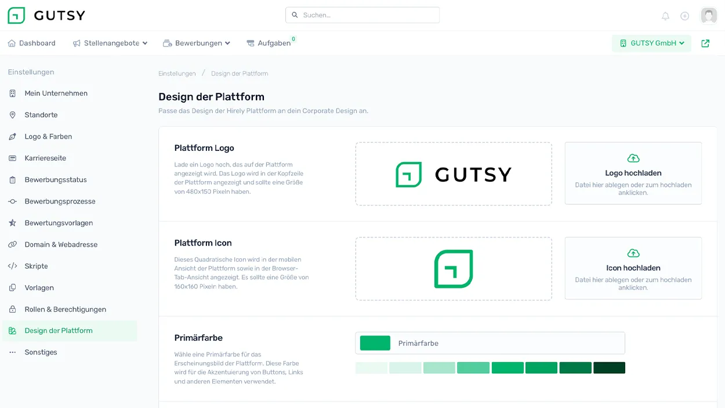Click the cloud upload icon for Icon hochladen

tap(633, 253)
